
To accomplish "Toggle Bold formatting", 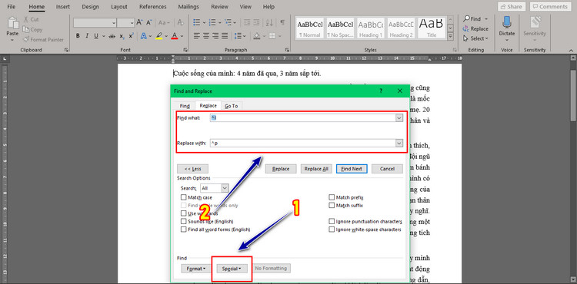I will coord(78,36).
